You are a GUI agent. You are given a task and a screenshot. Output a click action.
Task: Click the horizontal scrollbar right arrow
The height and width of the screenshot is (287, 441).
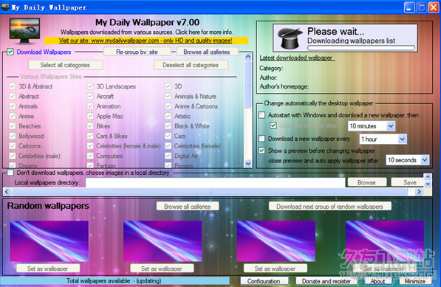(x=419, y=192)
